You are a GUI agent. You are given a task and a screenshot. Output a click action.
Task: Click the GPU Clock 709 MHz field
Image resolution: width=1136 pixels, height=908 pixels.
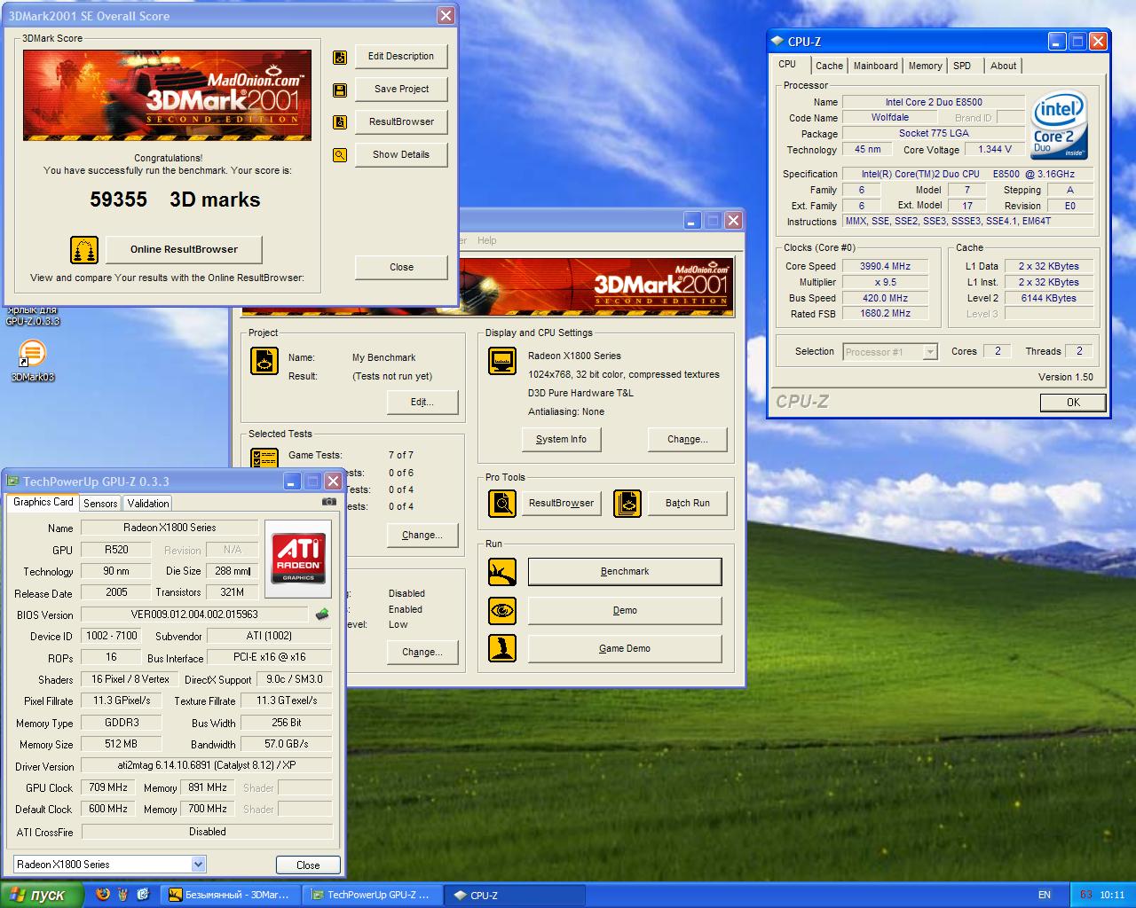click(108, 787)
